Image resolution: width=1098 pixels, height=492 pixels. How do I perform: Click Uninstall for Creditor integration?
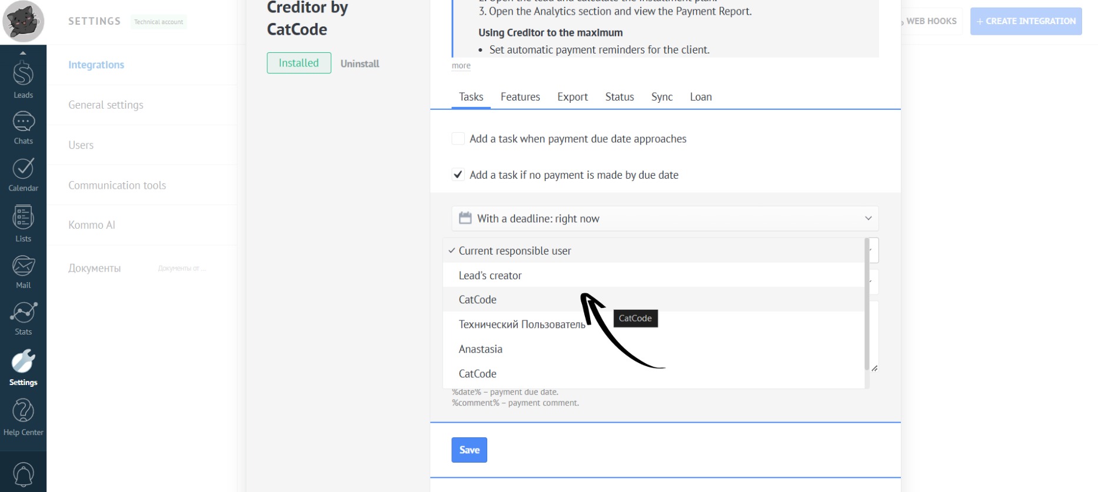(x=360, y=63)
